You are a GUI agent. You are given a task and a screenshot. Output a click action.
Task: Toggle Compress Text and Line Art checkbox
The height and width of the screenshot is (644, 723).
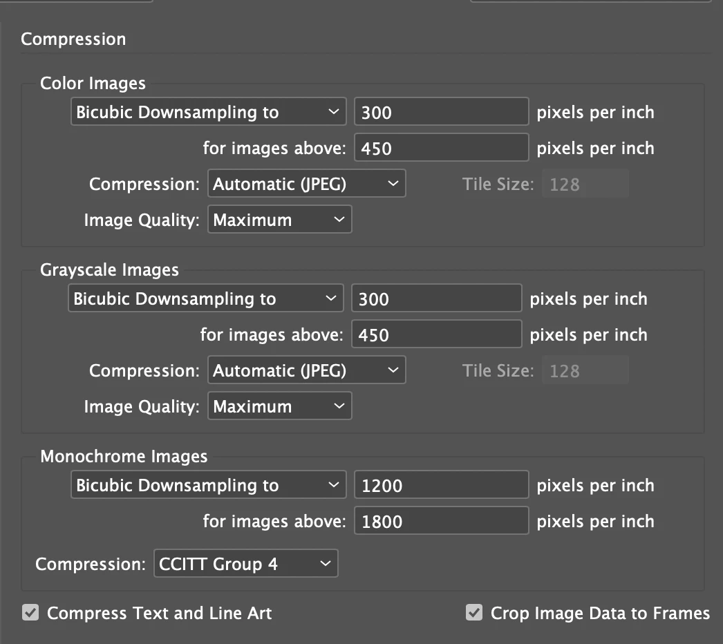[30, 612]
